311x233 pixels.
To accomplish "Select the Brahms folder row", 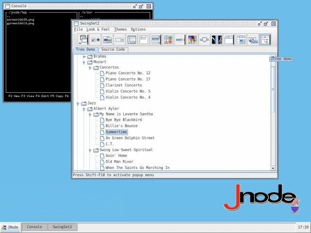I will (97, 57).
